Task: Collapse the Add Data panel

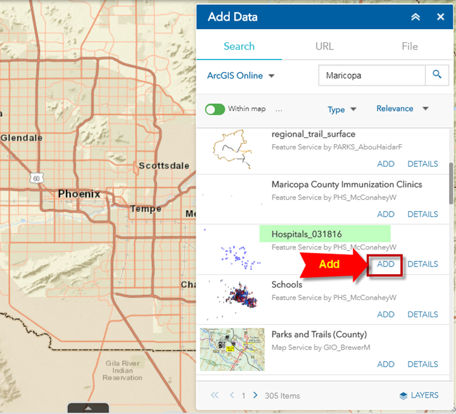Action: point(415,17)
